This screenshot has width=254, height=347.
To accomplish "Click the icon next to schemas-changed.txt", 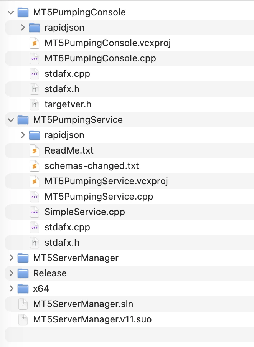I will (35, 166).
